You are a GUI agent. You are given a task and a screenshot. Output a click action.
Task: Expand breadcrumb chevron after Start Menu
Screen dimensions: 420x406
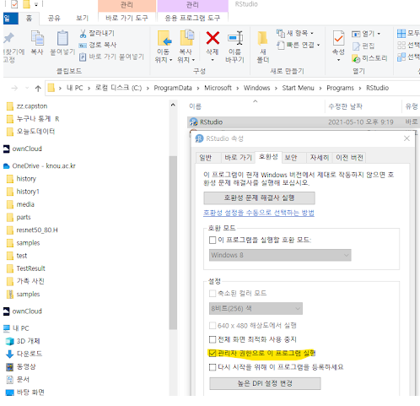320,89
